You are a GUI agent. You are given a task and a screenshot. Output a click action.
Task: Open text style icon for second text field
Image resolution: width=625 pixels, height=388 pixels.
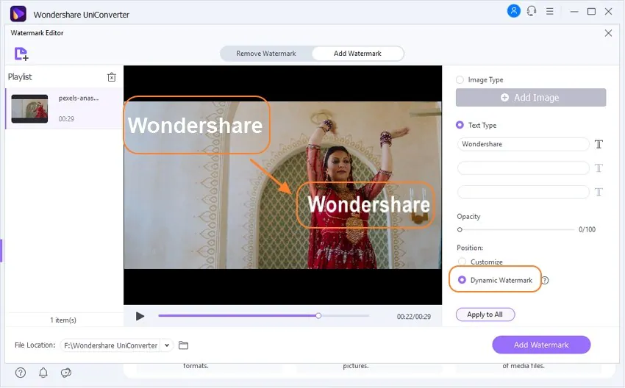click(599, 168)
